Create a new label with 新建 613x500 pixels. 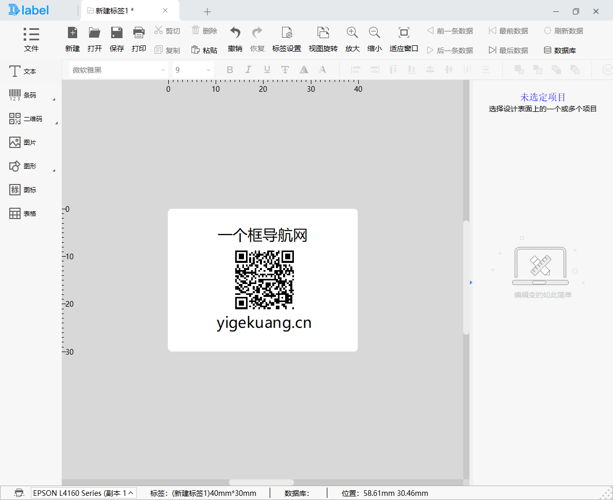click(x=73, y=39)
